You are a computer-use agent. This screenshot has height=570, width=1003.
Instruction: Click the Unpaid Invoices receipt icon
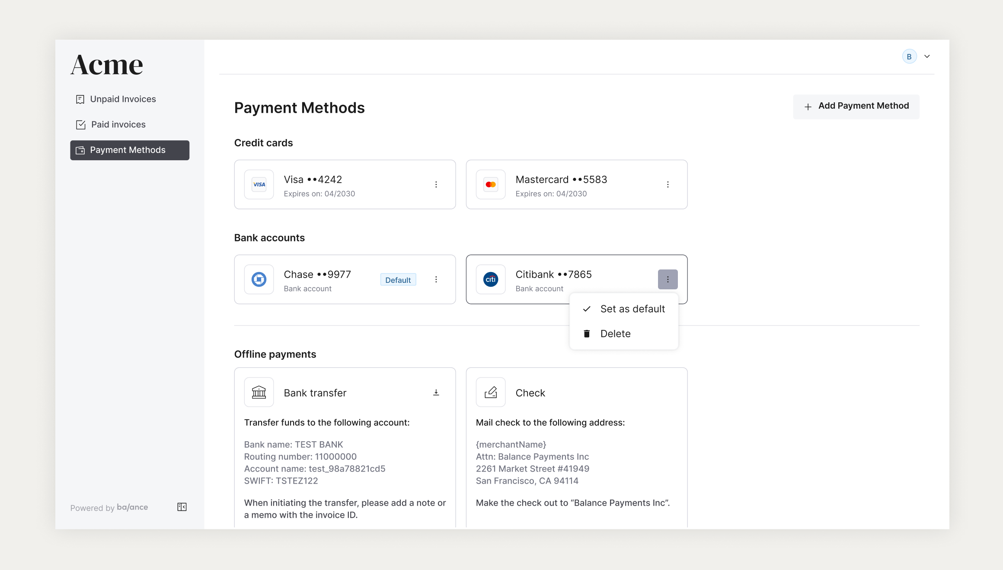[x=80, y=100]
